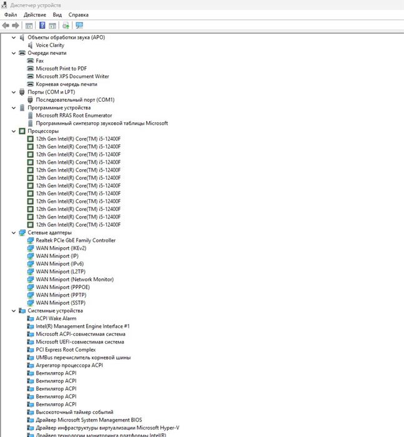
Task: Open the Справка menu
Action: pyautogui.click(x=78, y=15)
